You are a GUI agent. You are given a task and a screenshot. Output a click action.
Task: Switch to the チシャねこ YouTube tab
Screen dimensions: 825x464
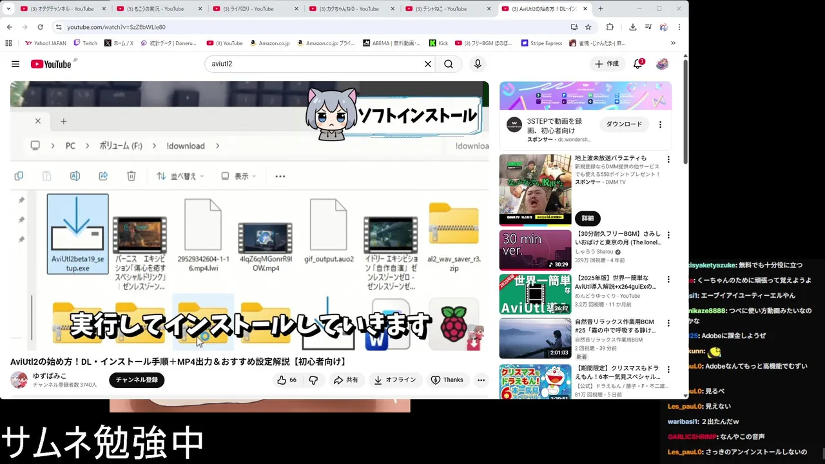pos(448,9)
